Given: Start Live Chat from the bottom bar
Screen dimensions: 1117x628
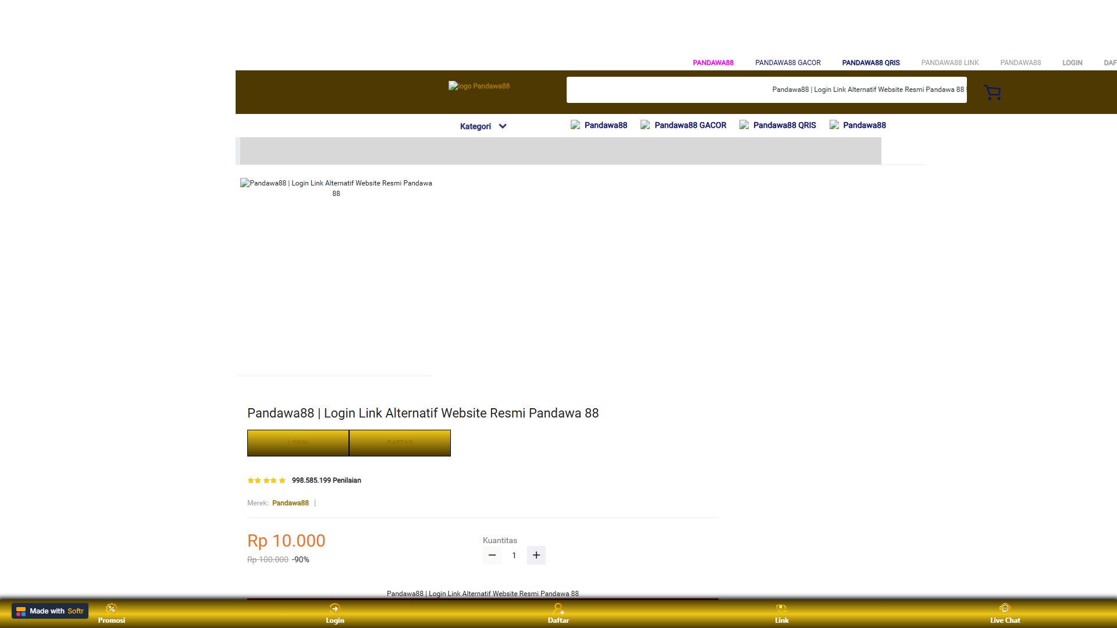Looking at the screenshot, I should click(x=1005, y=613).
